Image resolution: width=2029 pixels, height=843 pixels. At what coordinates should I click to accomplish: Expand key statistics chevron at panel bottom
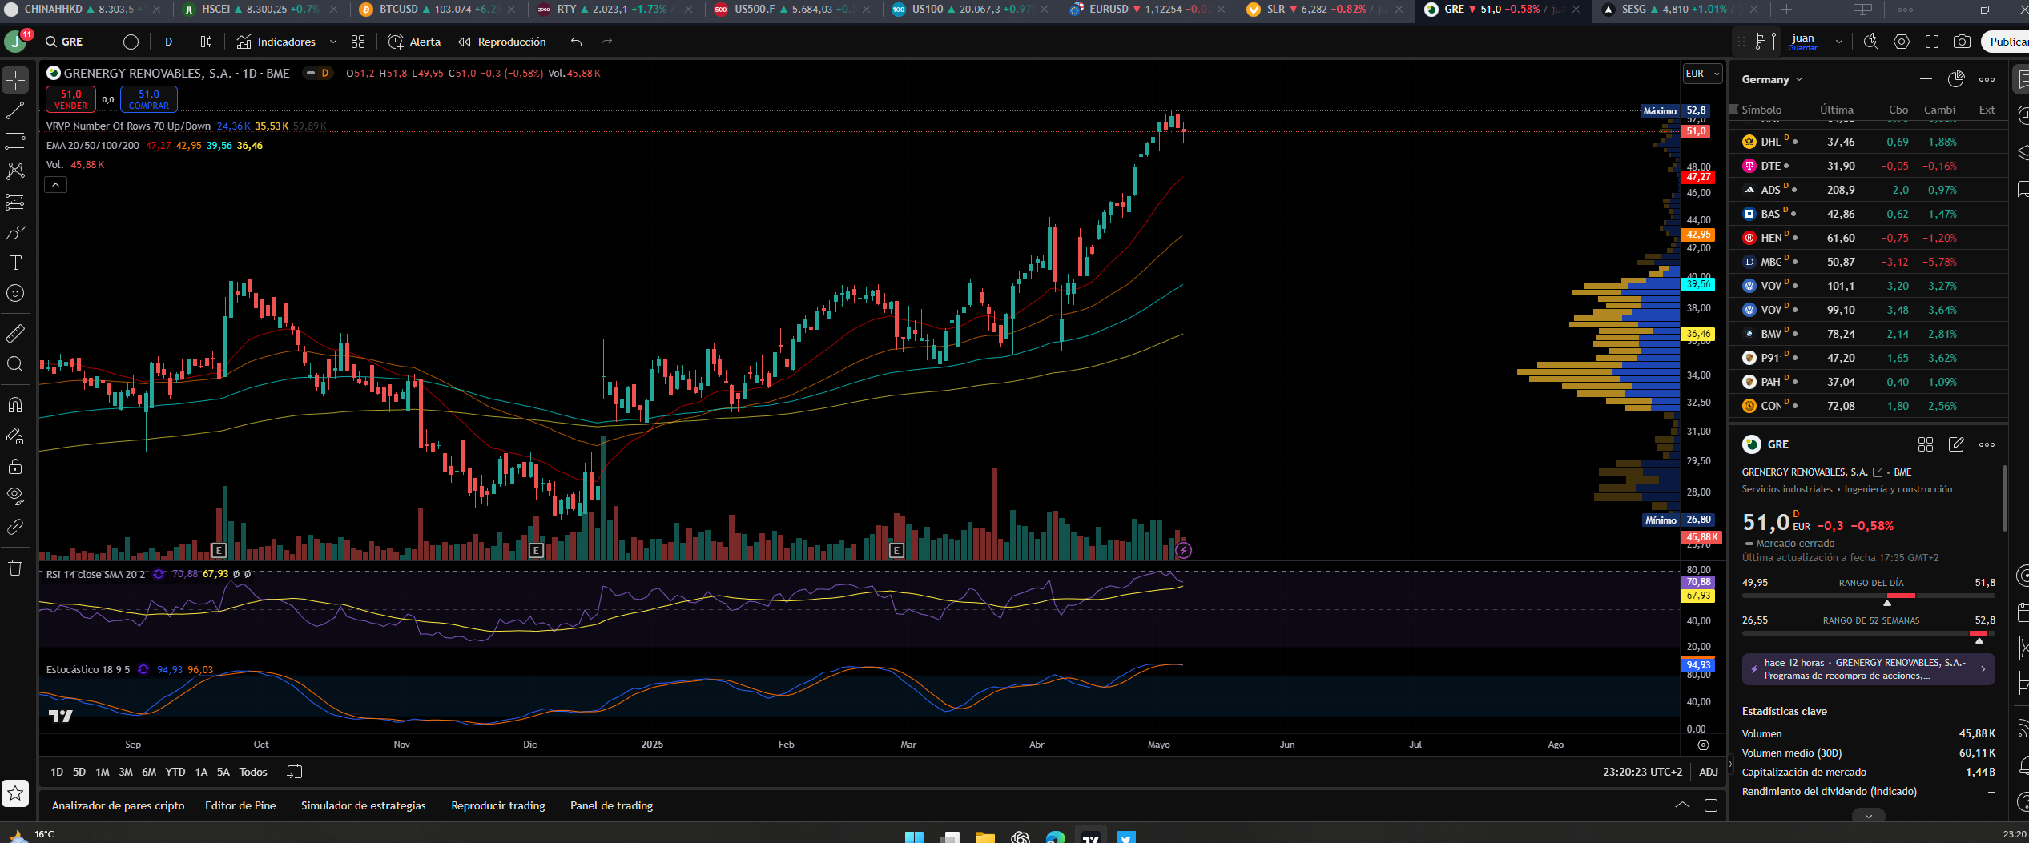point(1869,816)
